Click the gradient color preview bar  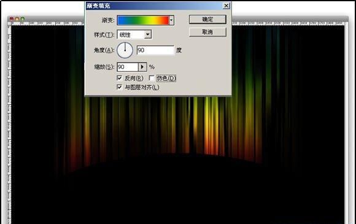point(143,20)
